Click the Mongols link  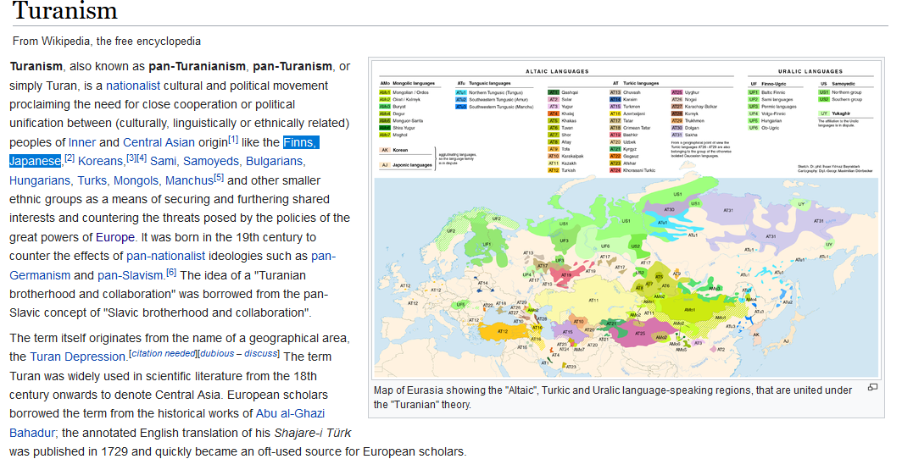click(136, 180)
